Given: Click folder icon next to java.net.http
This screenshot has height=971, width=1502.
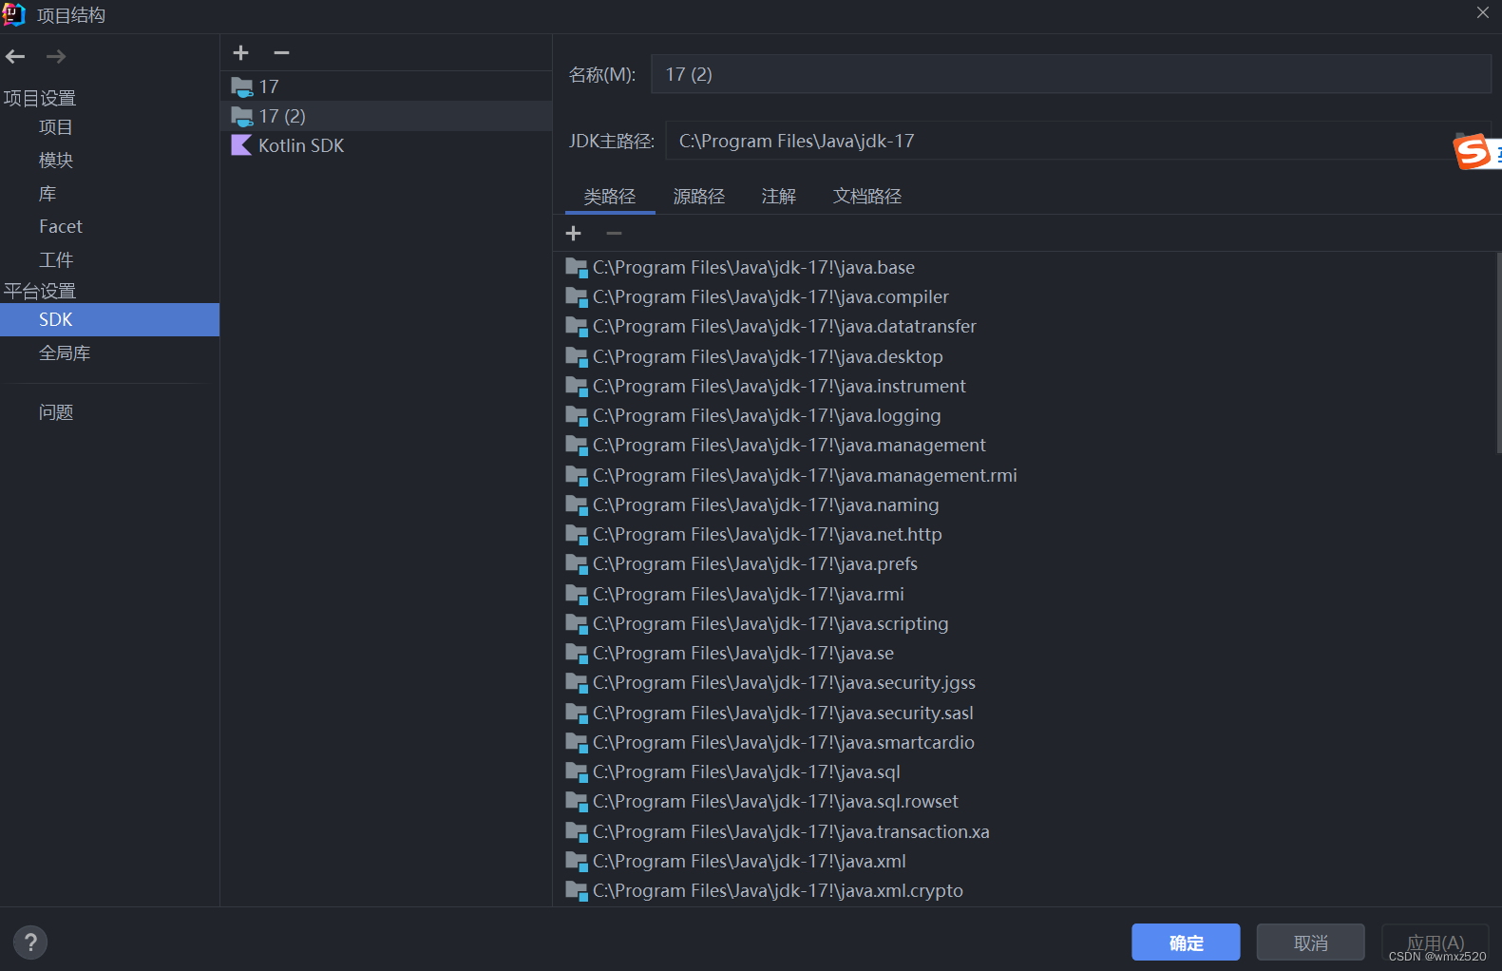Looking at the screenshot, I should coord(577,535).
